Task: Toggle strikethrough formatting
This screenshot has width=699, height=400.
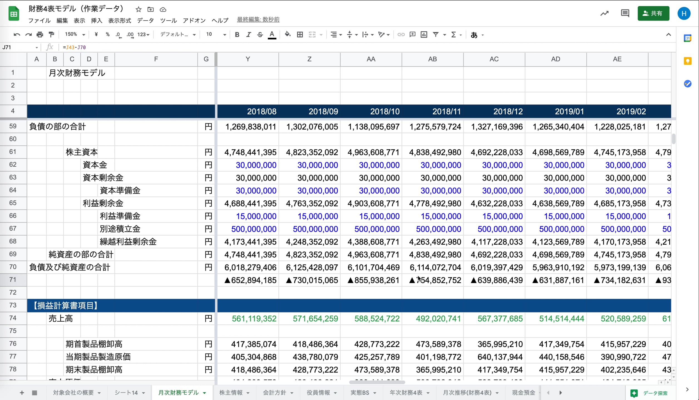Action: click(260, 34)
